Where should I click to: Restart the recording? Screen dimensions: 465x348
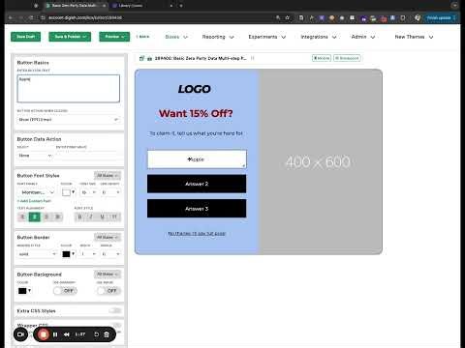click(x=96, y=334)
